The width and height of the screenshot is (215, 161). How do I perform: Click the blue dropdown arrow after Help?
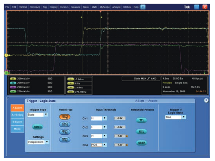point(143,7)
